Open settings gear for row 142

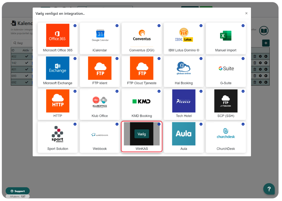(260, 63)
